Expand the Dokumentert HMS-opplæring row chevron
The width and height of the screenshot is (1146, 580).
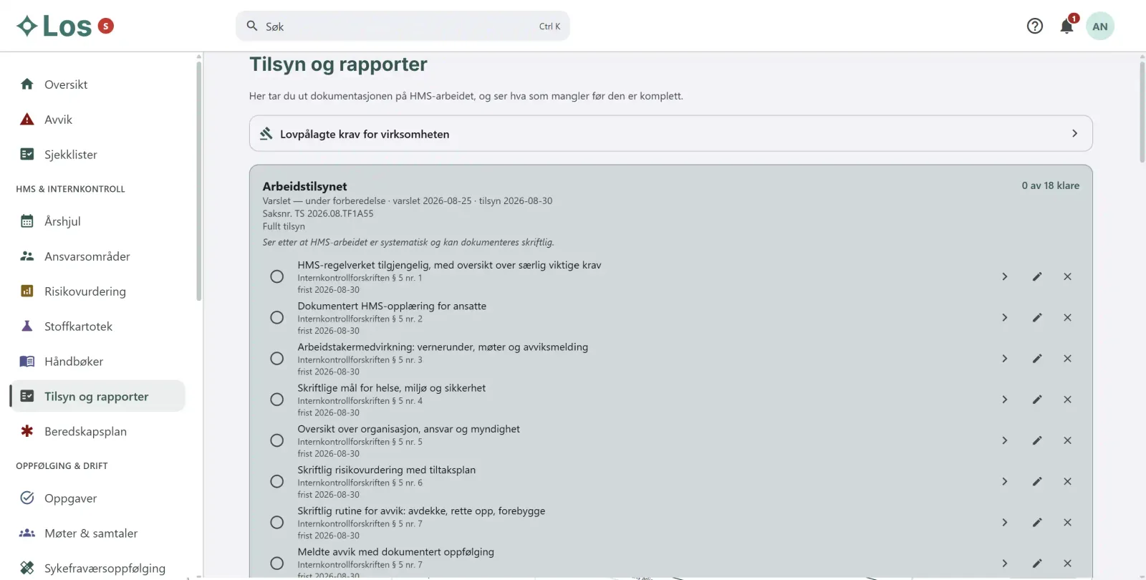tap(1005, 317)
